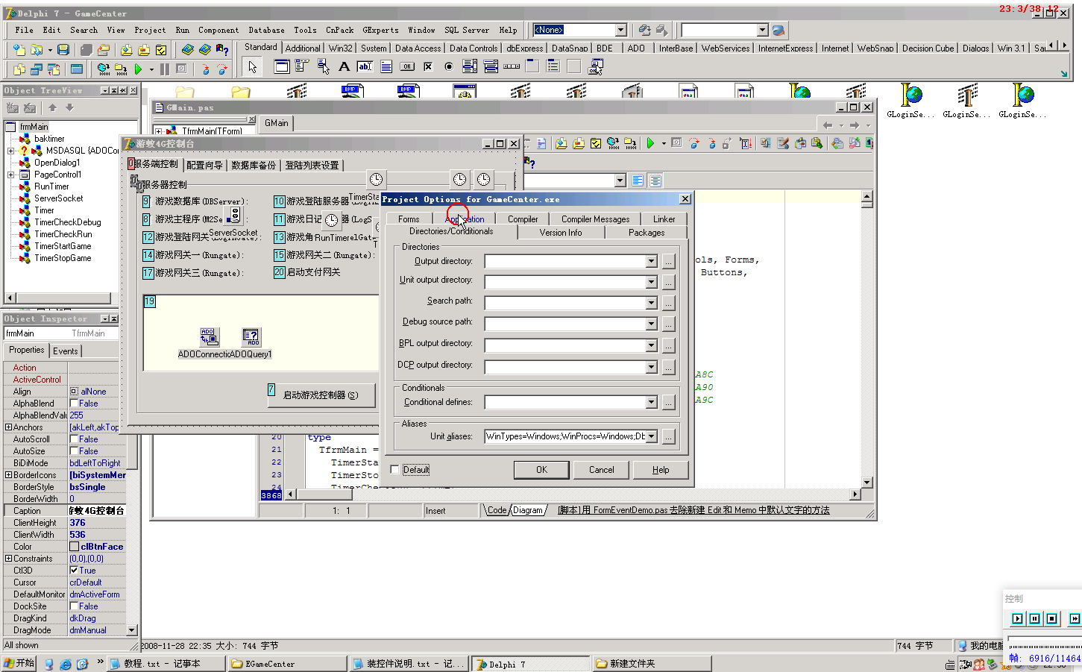Click the browse button next to Output directory
This screenshot has height=672, width=1082.
coord(669,261)
